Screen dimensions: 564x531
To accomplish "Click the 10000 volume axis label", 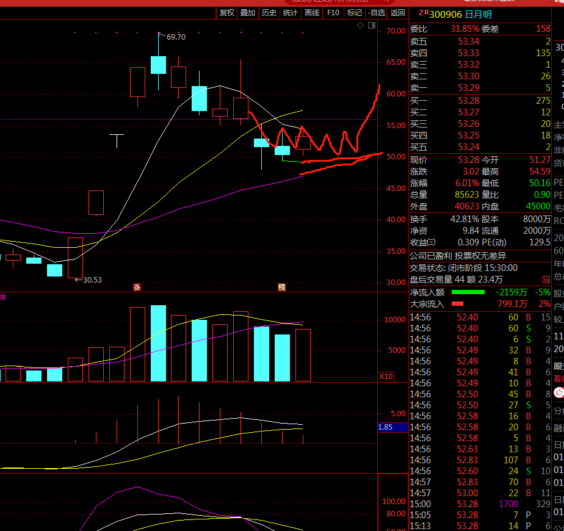I will (394, 319).
